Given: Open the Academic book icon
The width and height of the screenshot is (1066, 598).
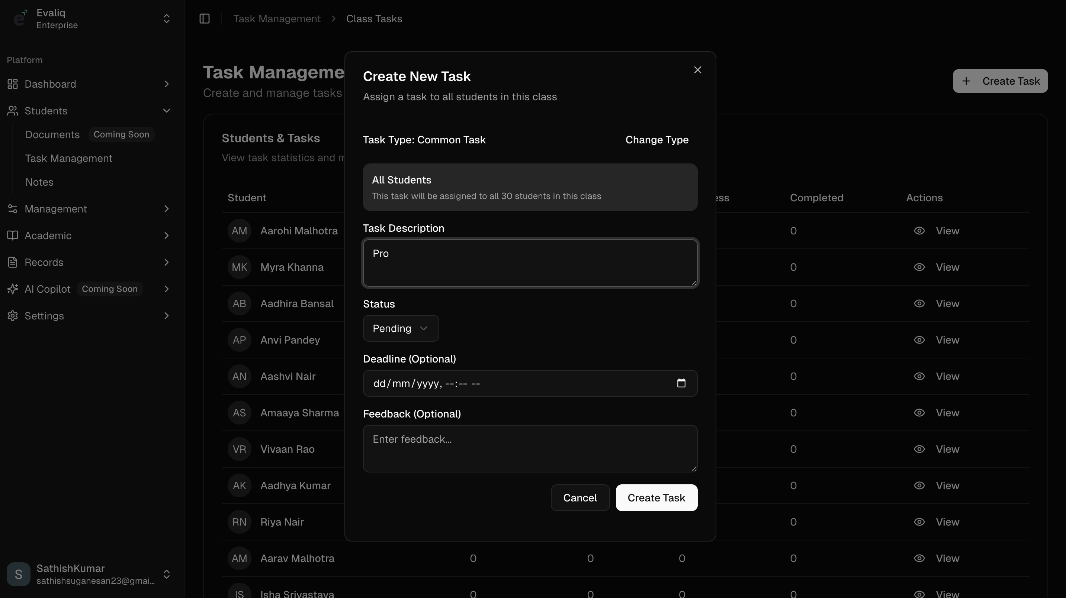Looking at the screenshot, I should [12, 235].
